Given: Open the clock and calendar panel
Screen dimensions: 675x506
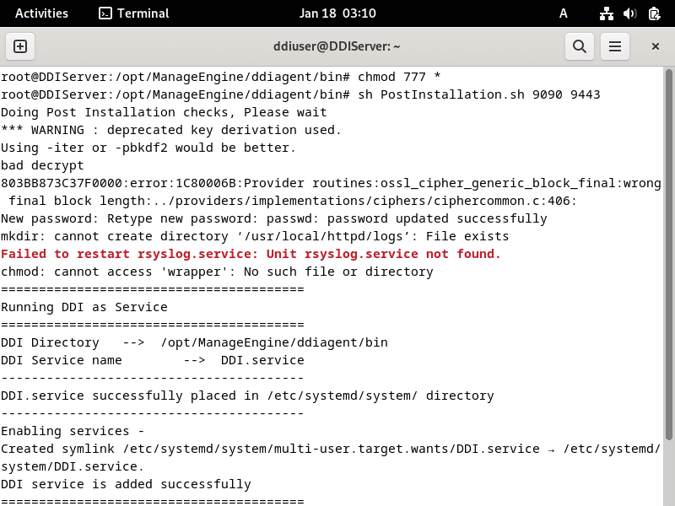Looking at the screenshot, I should click(x=337, y=13).
